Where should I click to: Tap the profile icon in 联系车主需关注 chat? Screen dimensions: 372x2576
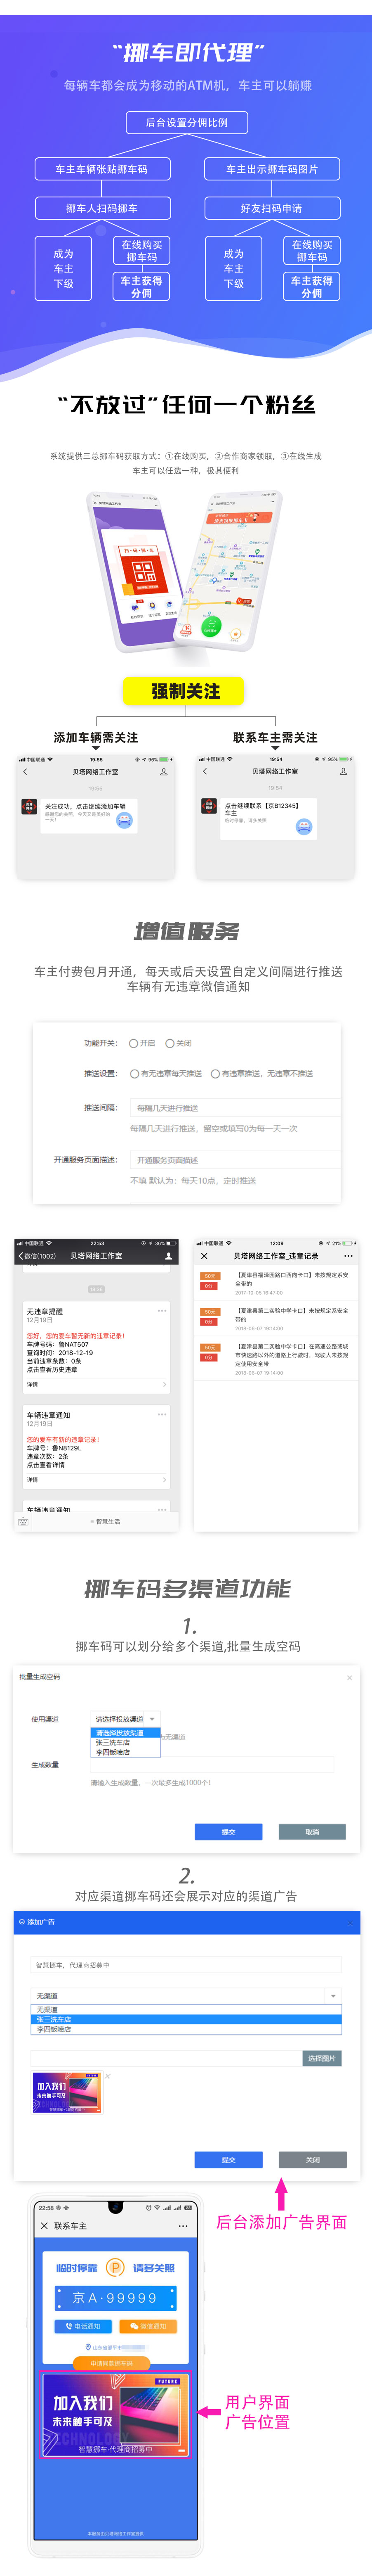pyautogui.click(x=343, y=772)
